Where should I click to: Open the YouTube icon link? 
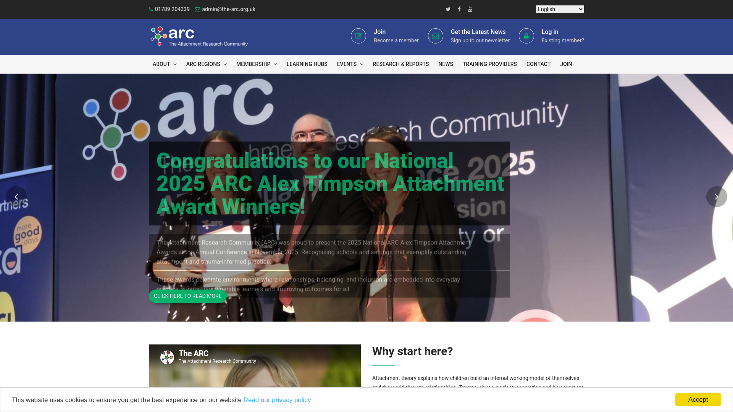470,9
